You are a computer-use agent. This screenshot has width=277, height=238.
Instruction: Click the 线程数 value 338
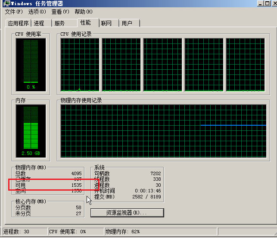click(x=157, y=179)
